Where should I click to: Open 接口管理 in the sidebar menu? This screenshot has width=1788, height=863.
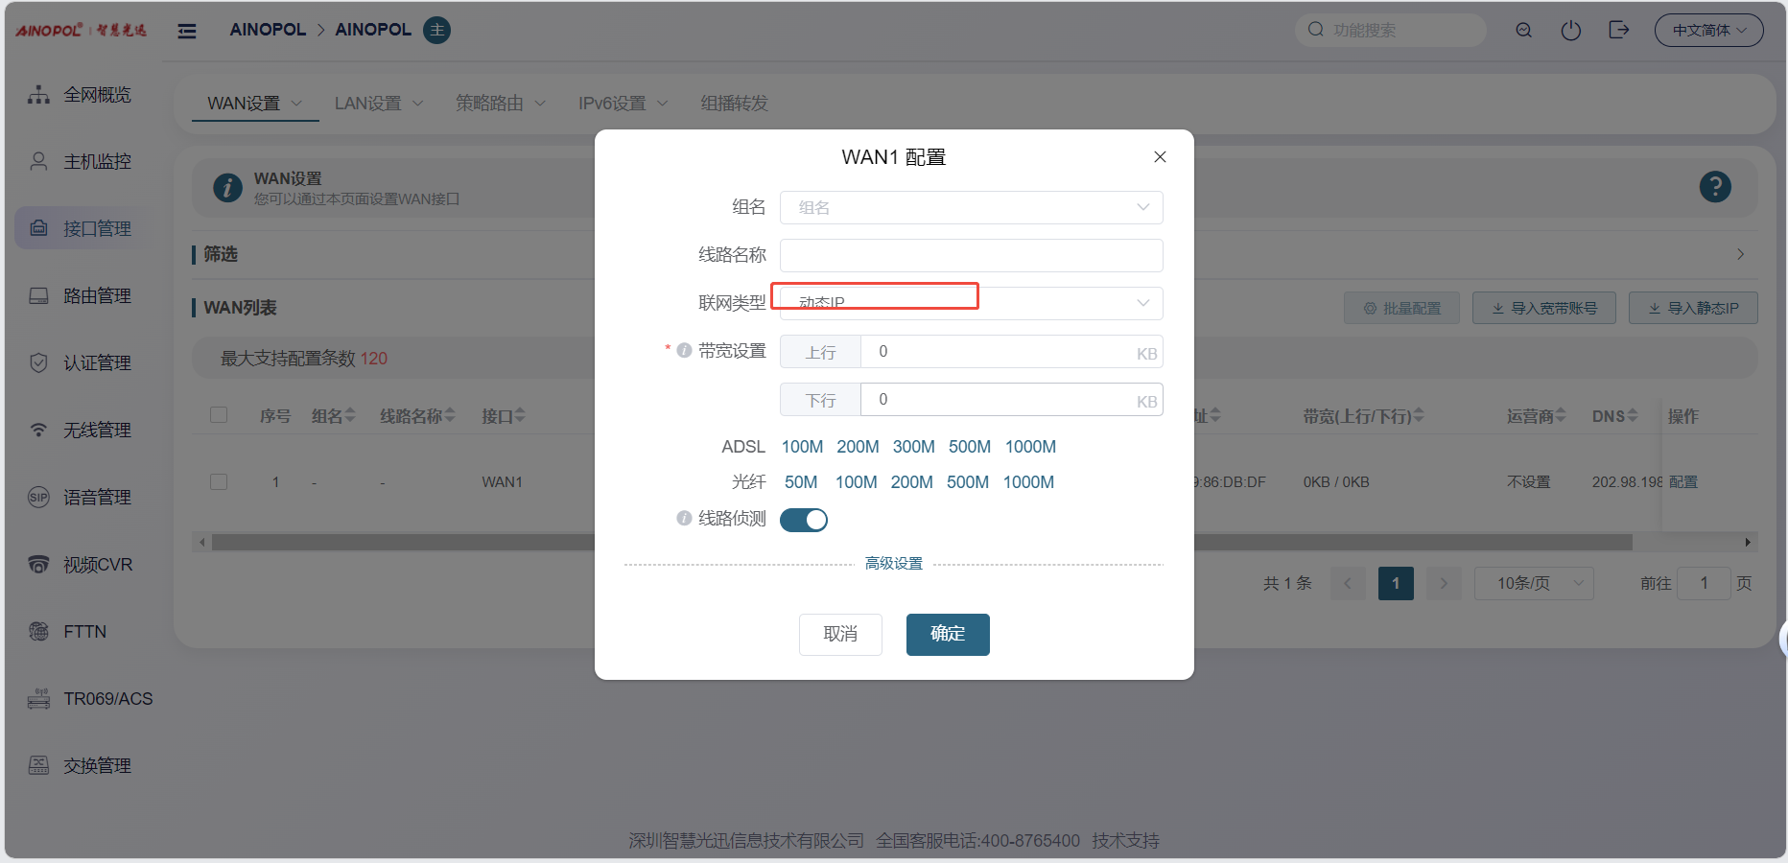coord(96,229)
